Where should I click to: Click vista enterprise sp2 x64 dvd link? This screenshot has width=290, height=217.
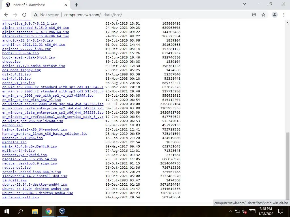[x=53, y=108]
